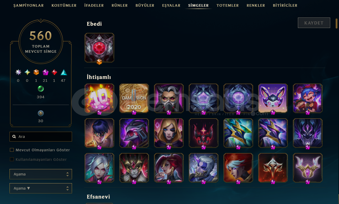Click the KAYDET button
This screenshot has height=204, width=339.
[314, 23]
